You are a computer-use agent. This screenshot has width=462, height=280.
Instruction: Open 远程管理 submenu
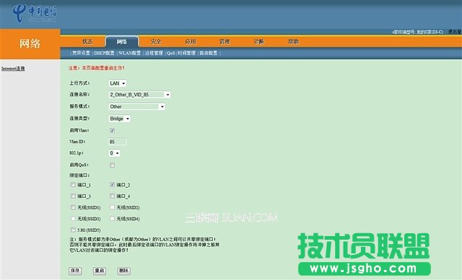tap(154, 53)
